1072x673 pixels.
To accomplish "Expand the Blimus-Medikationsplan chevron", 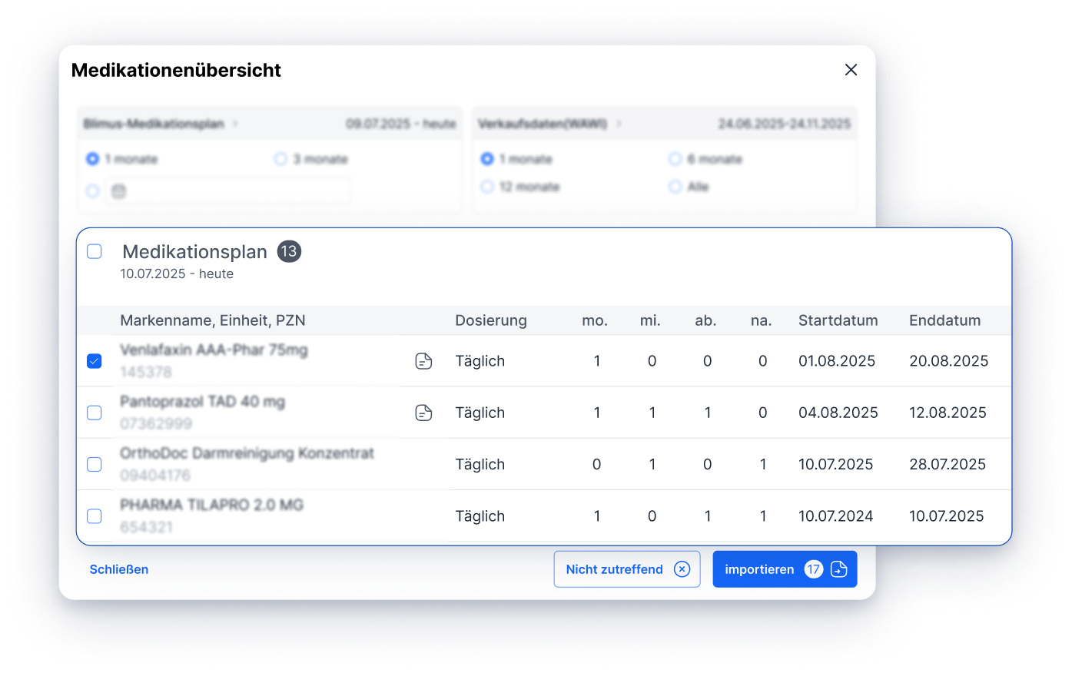I will pyautogui.click(x=235, y=124).
